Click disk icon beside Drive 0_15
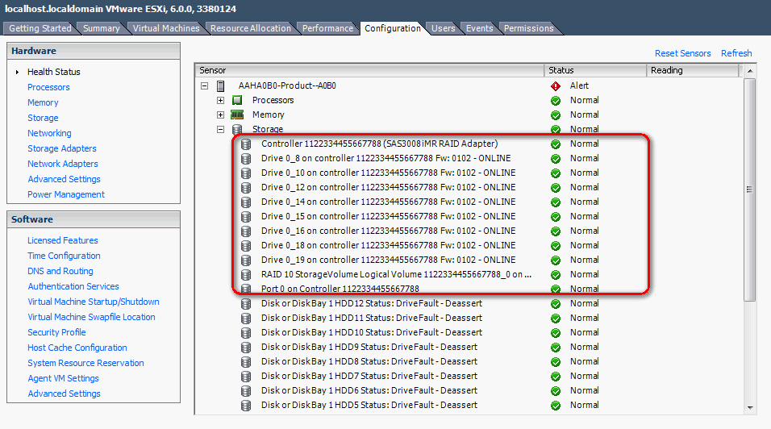Viewport: 771px width, 429px height. tap(246, 217)
